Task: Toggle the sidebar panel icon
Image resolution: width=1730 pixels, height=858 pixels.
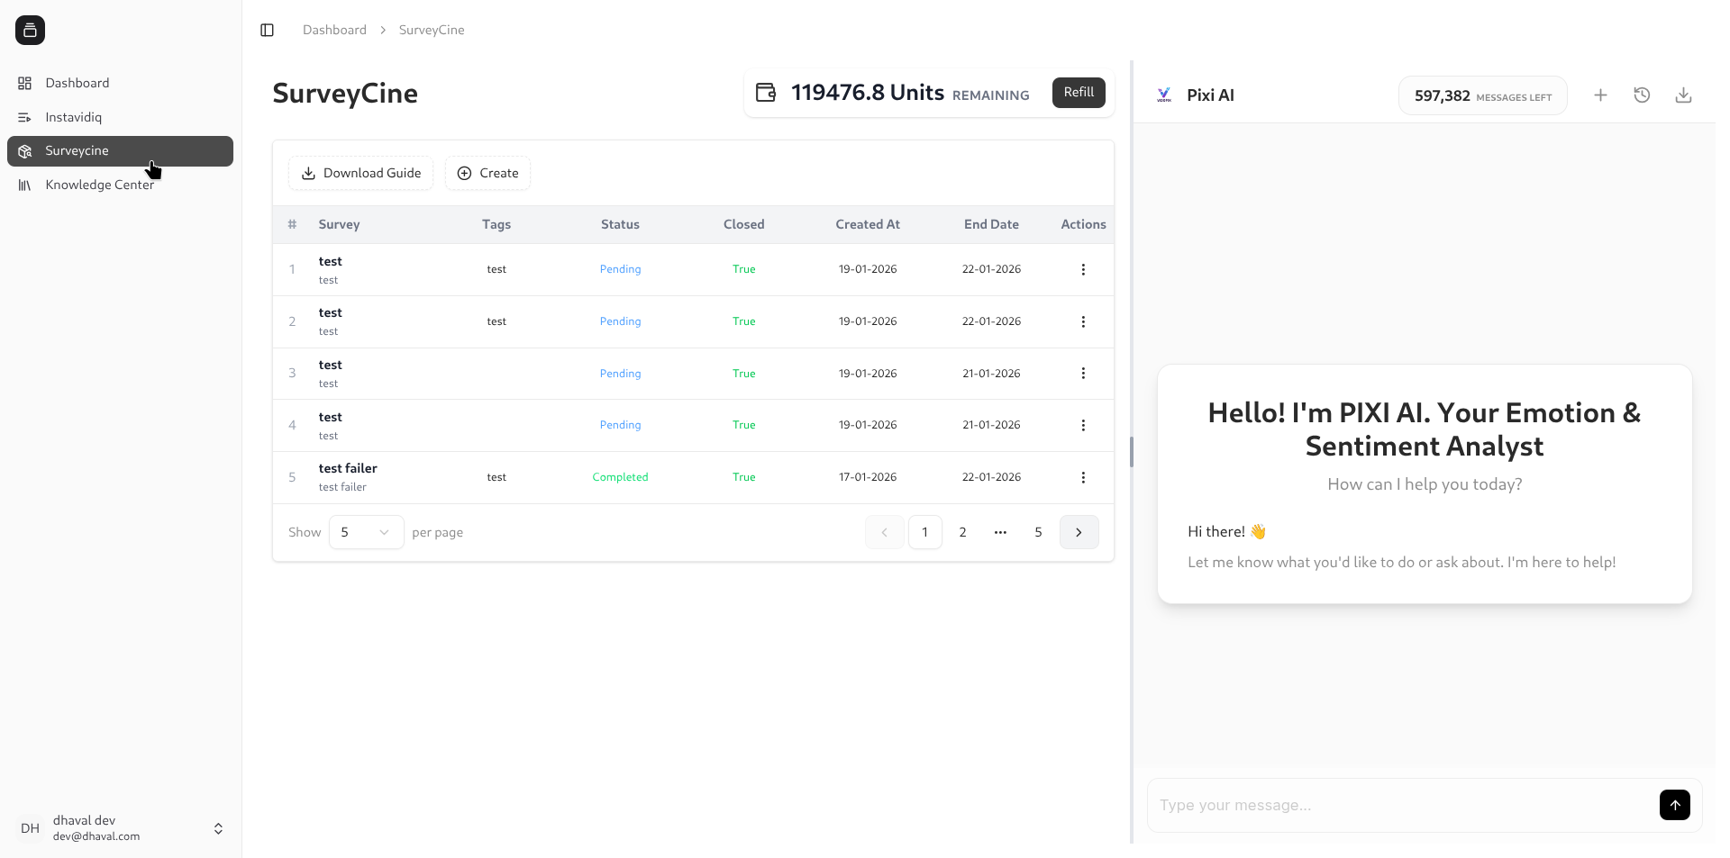Action: (267, 30)
